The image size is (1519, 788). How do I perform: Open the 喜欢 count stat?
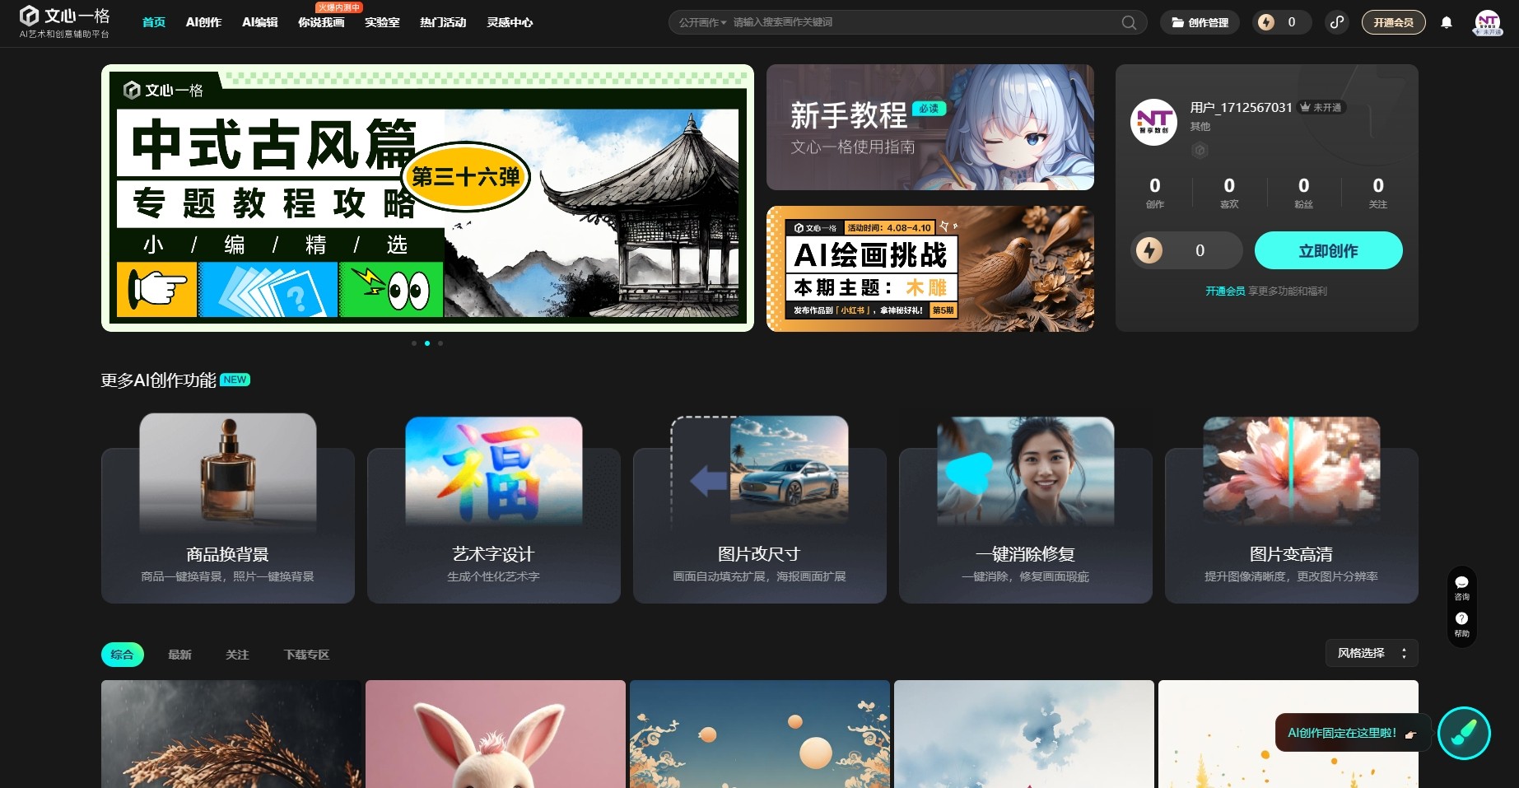(1229, 193)
